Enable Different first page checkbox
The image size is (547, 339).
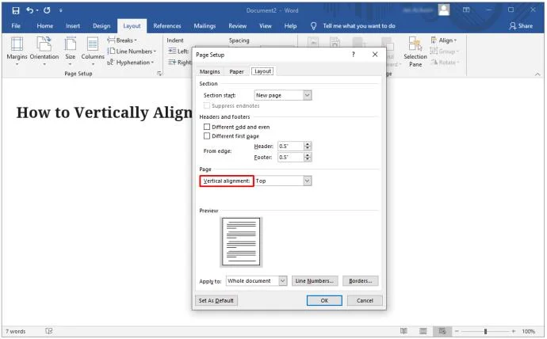207,136
